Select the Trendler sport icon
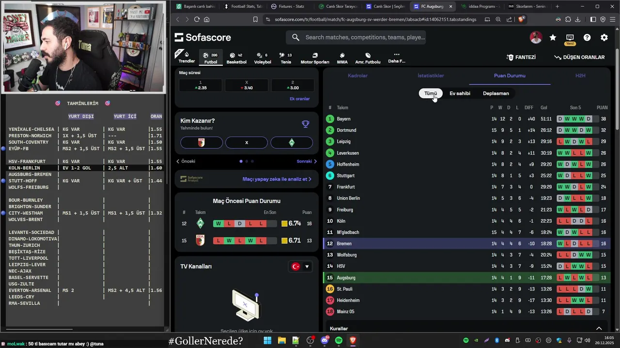 point(186,57)
